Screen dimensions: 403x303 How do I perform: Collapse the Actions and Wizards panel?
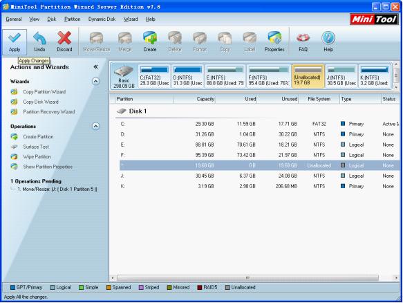point(95,67)
